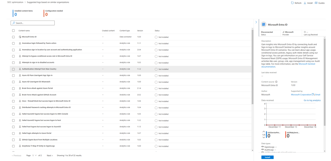Click the Refresh toolbar label
331x161 pixels.
click(x=298, y=3)
